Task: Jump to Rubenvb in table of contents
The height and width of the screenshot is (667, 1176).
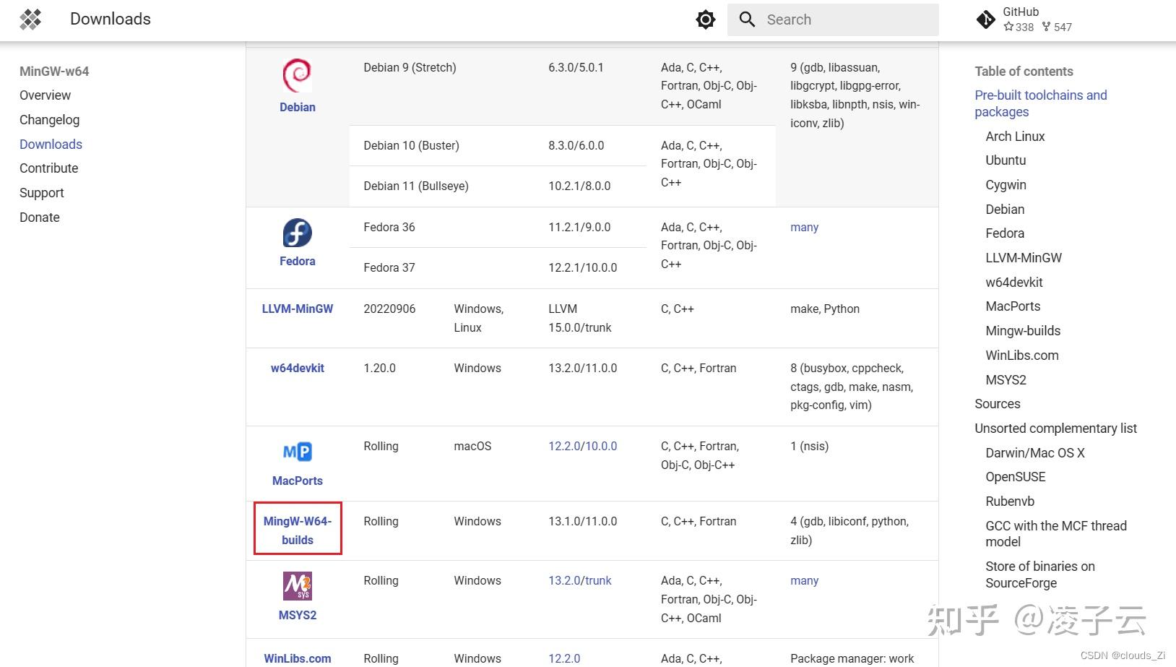Action: [x=1010, y=502]
